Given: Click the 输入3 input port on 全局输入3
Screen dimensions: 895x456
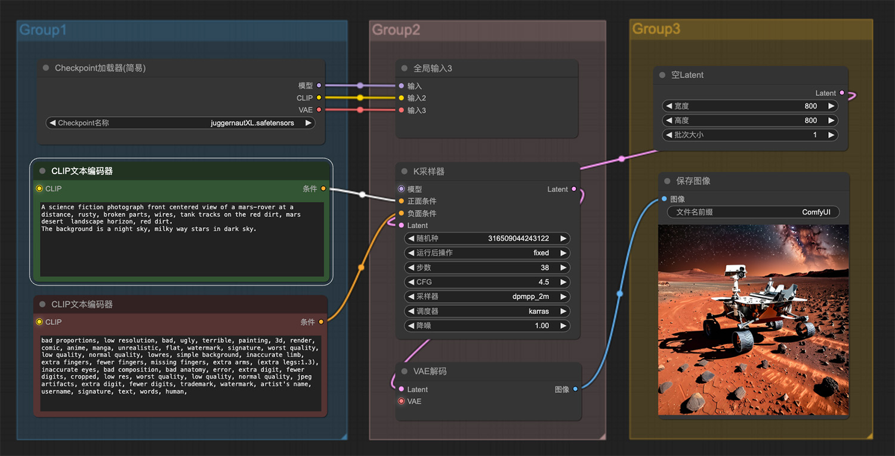Looking at the screenshot, I should point(401,110).
